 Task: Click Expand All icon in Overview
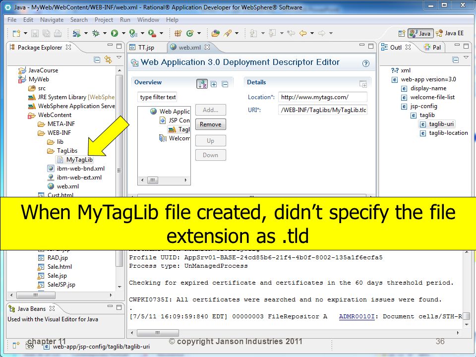coord(214,84)
